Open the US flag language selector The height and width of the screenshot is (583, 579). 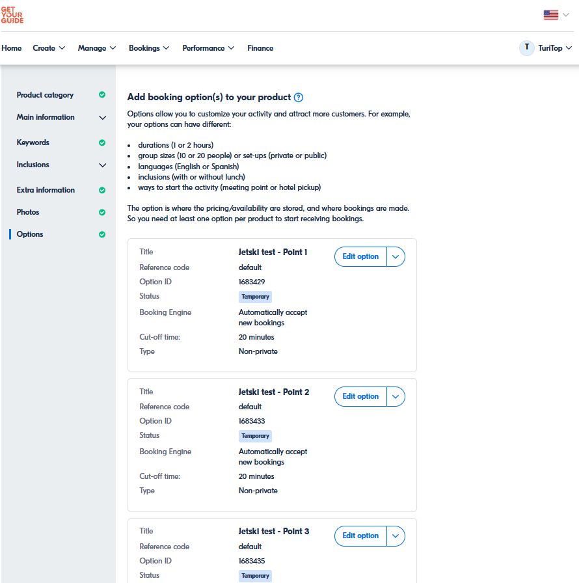pyautogui.click(x=551, y=15)
